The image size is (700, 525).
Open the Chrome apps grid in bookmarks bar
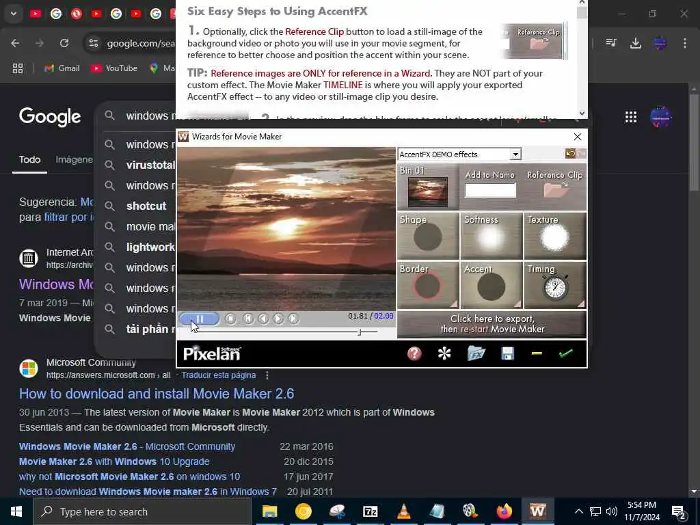[x=17, y=68]
